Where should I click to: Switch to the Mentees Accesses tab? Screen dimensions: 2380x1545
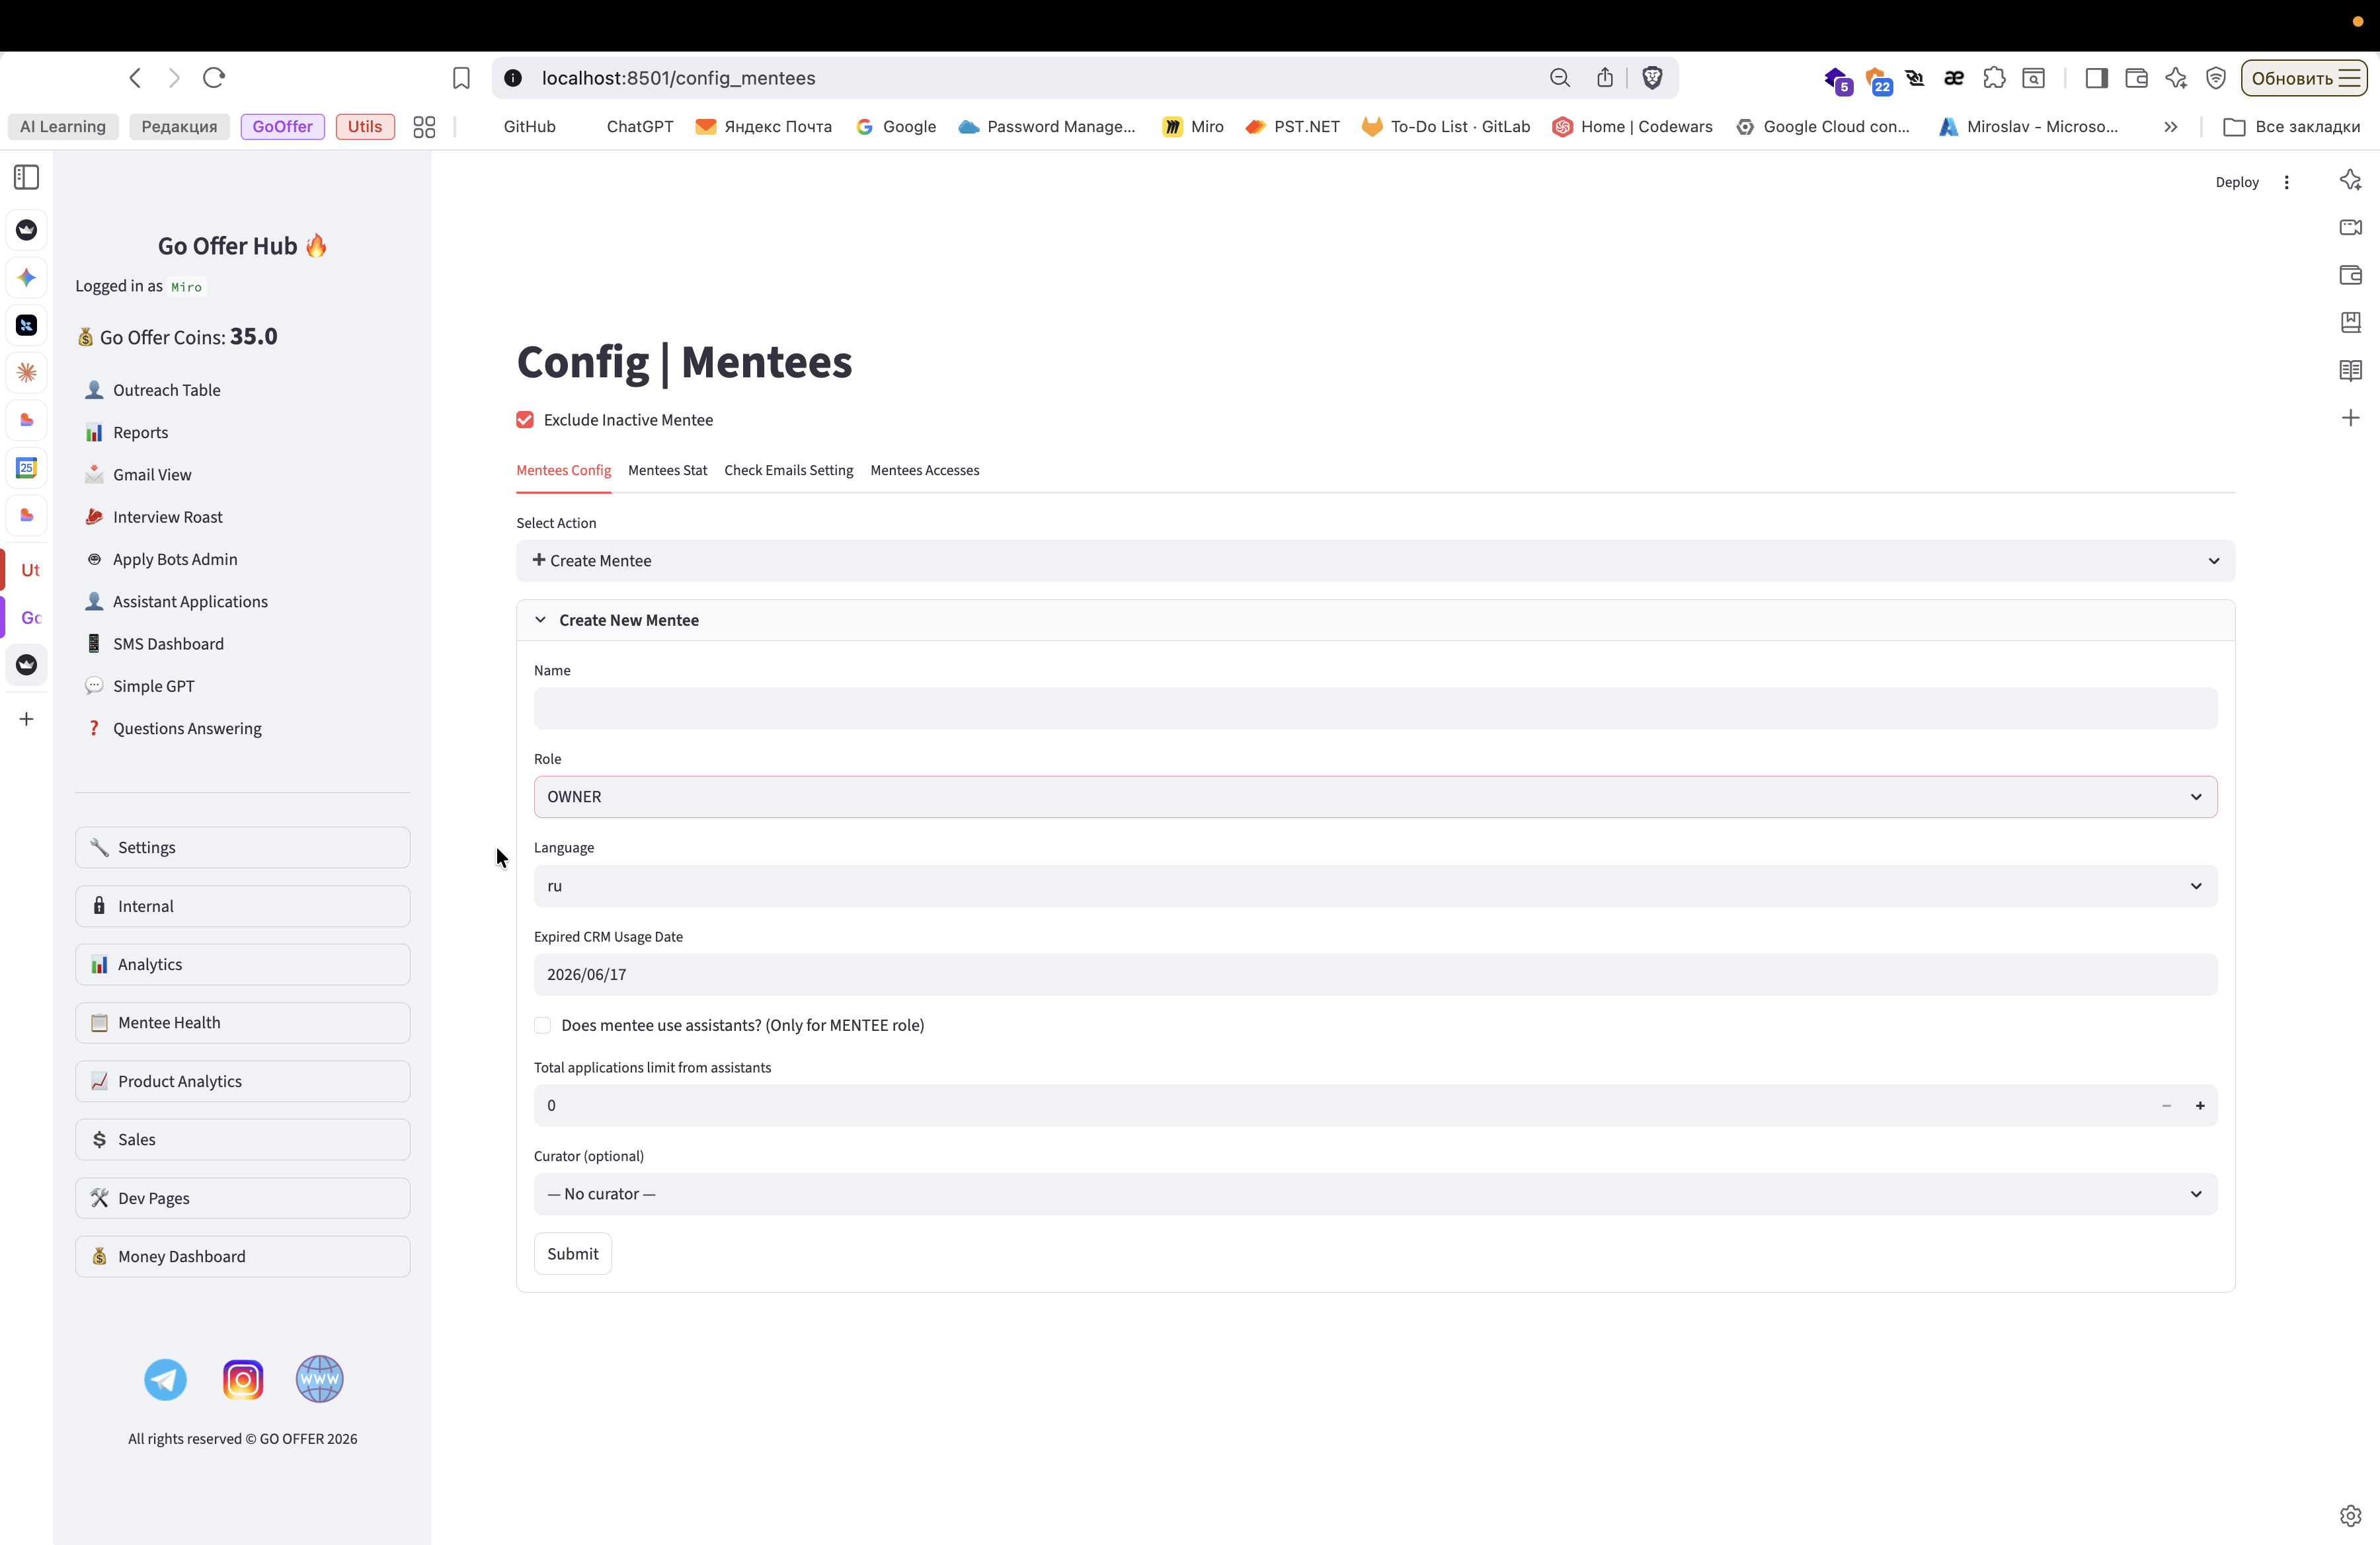[924, 471]
